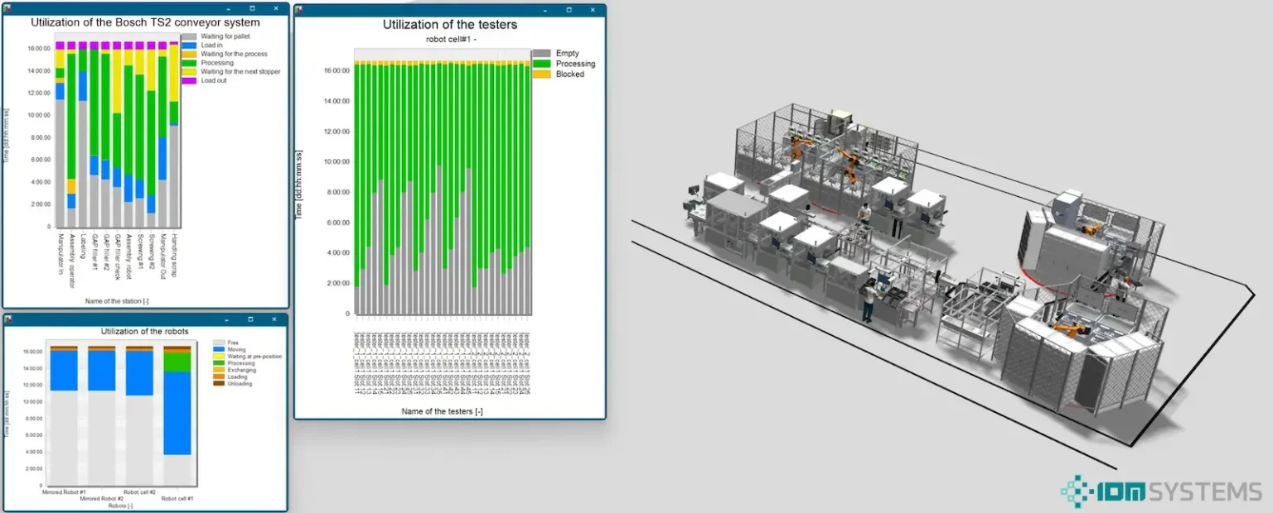Viewport: 1273px width, 513px height.
Task: Maximize the Bosch TS2 conveyor chart window
Action: 252,9
